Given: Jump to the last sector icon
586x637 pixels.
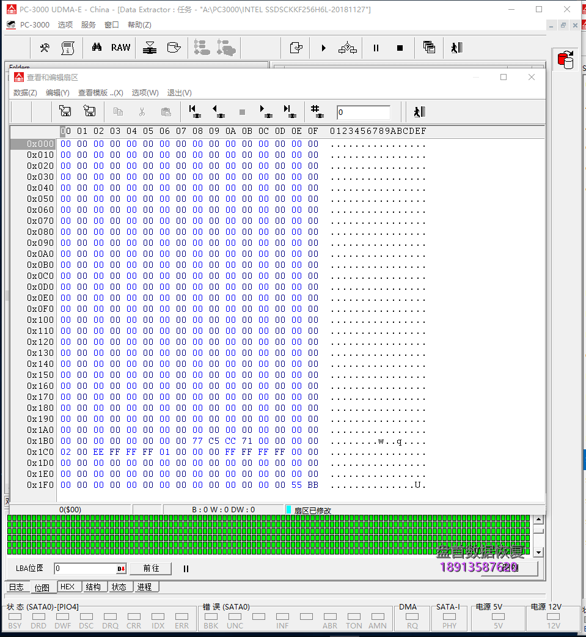Looking at the screenshot, I should coord(290,111).
